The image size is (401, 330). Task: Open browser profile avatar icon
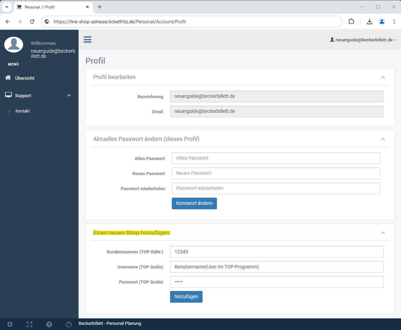tap(382, 22)
